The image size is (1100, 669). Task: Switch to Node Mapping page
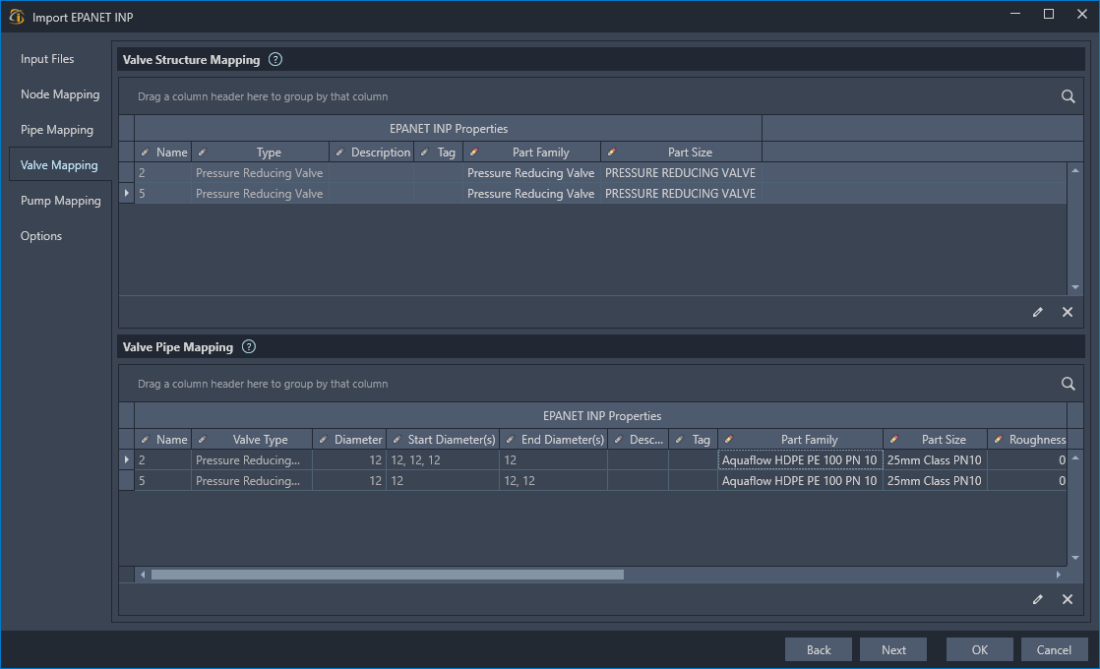(60, 94)
